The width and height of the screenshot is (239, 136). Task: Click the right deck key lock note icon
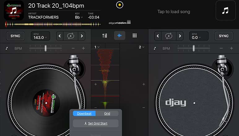tap(155, 48)
